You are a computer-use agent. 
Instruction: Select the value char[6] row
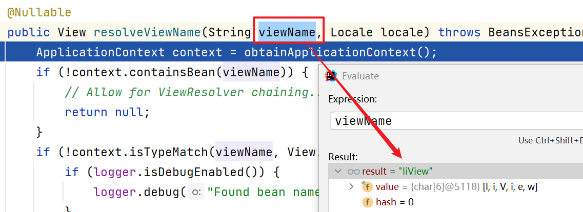click(x=456, y=187)
